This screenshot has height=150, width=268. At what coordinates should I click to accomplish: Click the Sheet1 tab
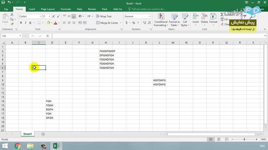[x=28, y=134]
